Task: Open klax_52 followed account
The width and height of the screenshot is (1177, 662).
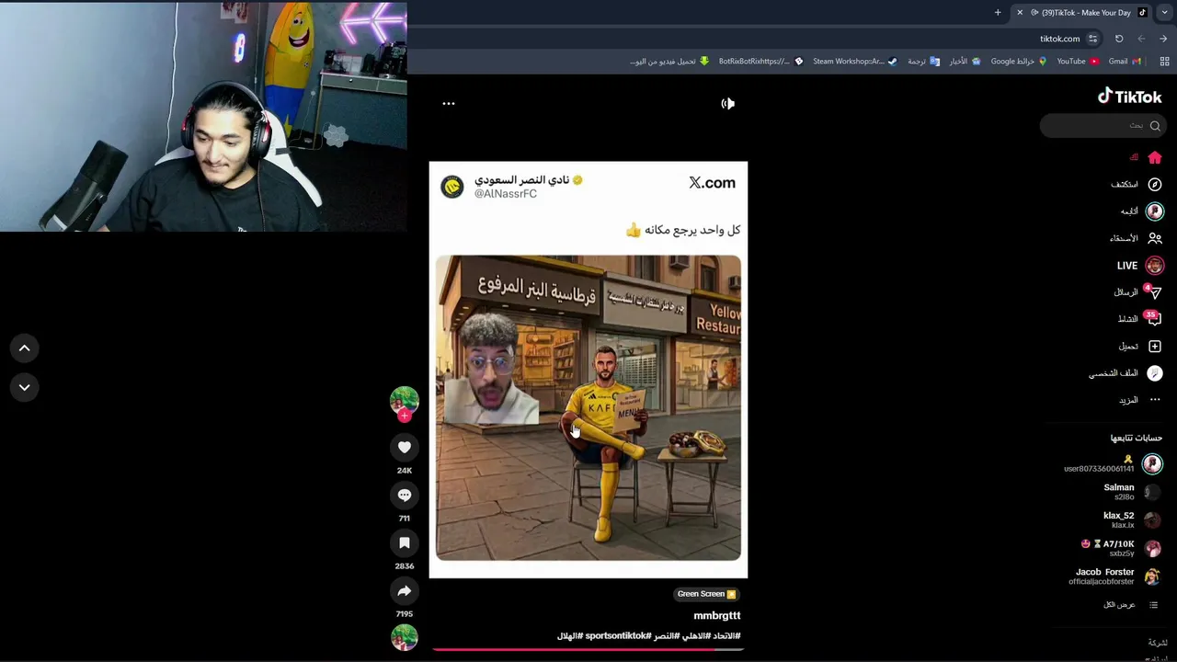Action: pos(1131,519)
